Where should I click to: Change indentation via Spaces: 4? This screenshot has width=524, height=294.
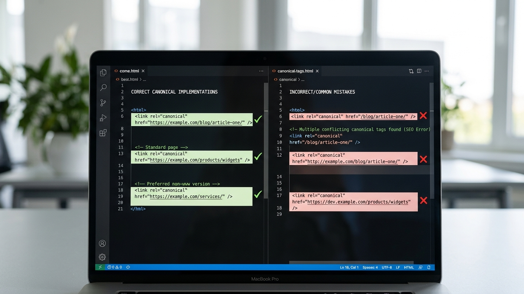(x=370, y=267)
